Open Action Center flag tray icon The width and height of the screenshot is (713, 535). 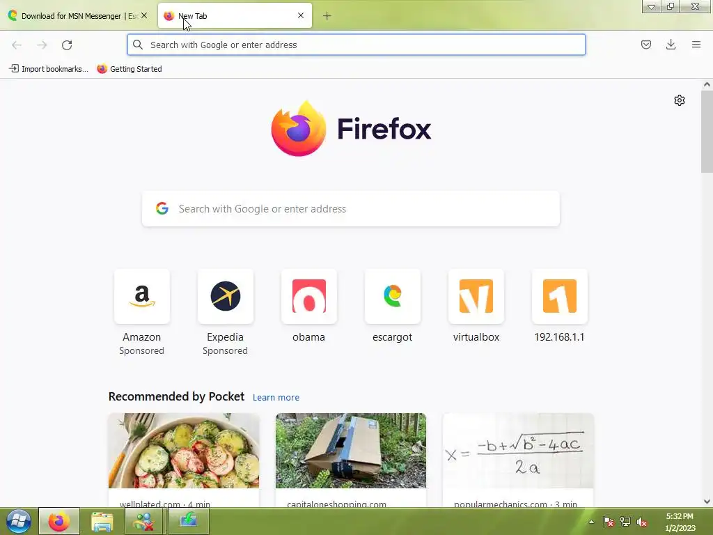[x=608, y=522]
